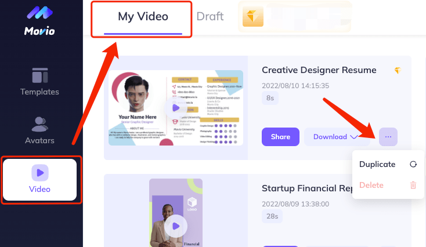
Task: Click the date 2022/08/10 14:15:35
Action: coord(295,86)
